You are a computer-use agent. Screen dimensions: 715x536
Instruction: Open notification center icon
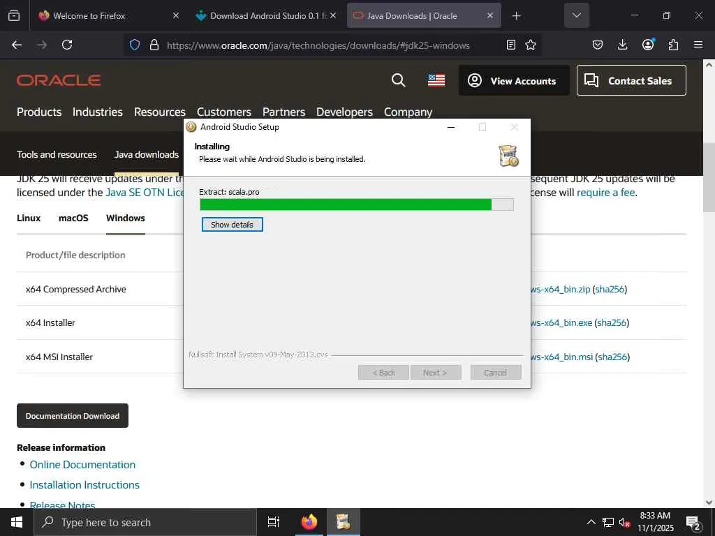point(693,523)
